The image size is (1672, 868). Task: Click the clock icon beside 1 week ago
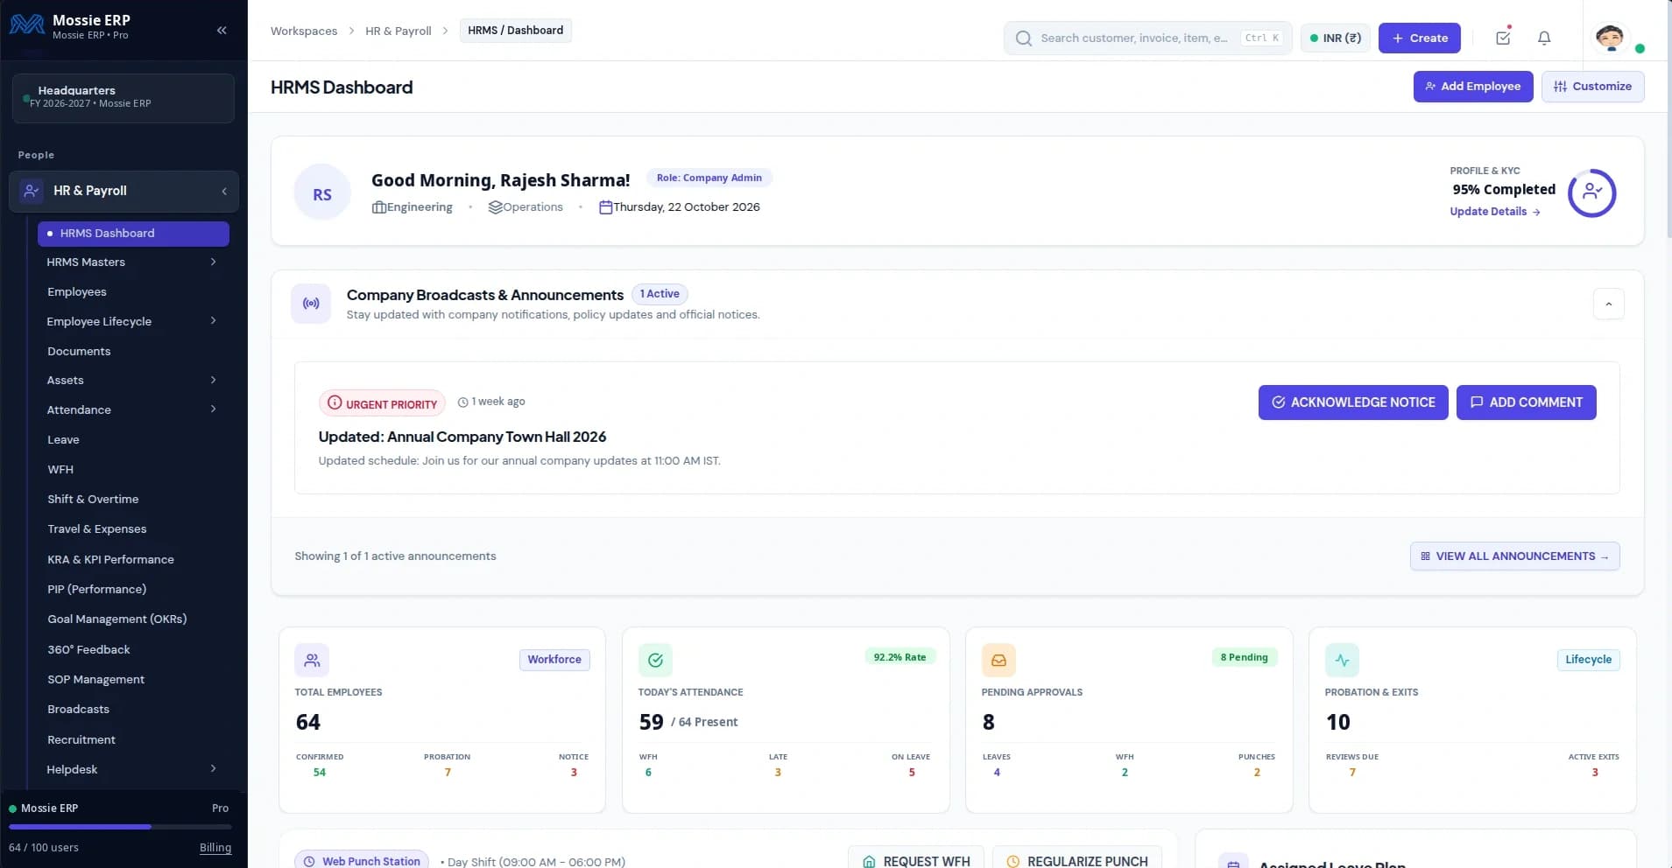pos(463,402)
